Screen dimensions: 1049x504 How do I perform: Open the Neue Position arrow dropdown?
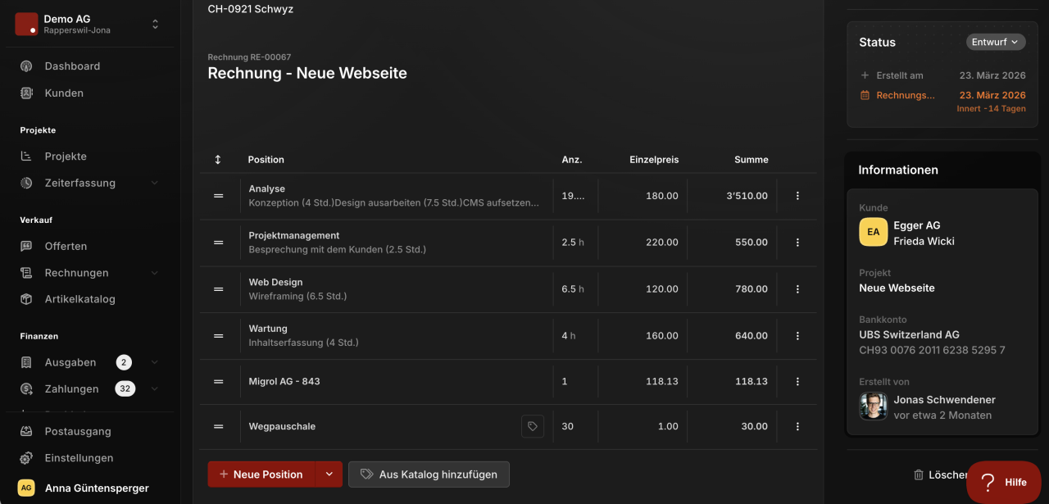tap(329, 474)
